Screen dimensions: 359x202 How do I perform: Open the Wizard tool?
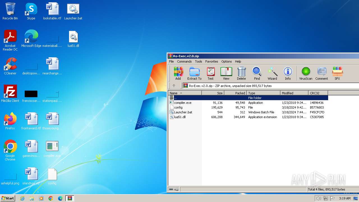tap(272, 74)
